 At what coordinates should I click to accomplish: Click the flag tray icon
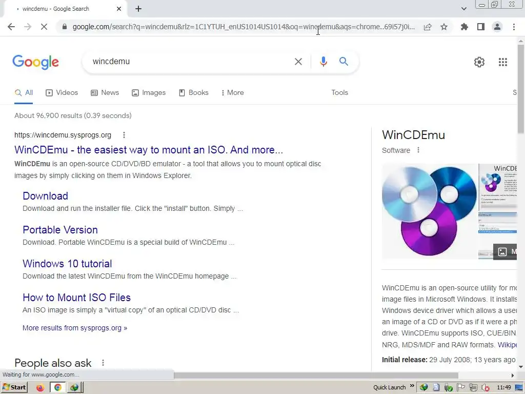(461, 388)
